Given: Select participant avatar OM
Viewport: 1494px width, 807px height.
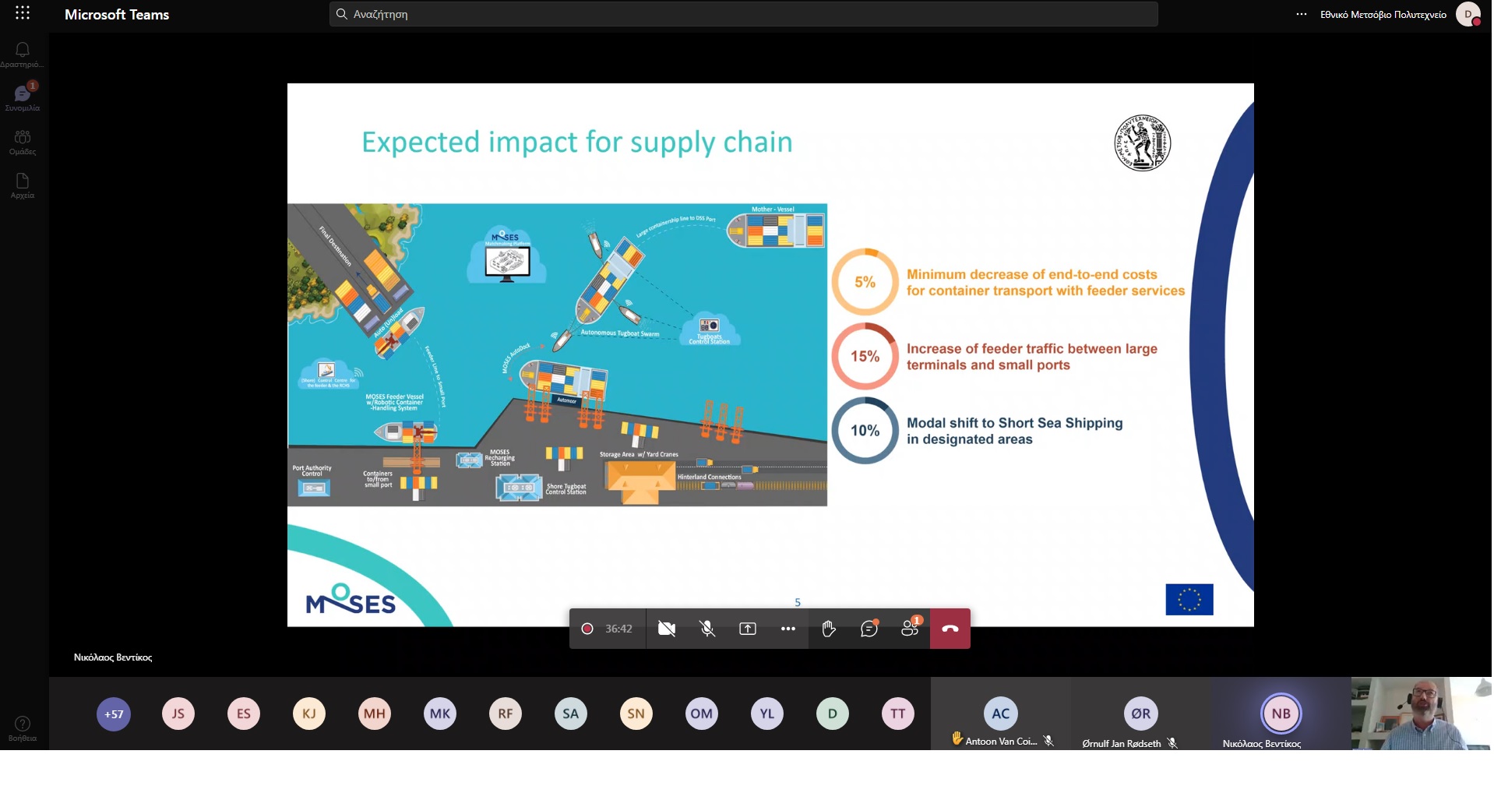Looking at the screenshot, I should click(x=702, y=714).
